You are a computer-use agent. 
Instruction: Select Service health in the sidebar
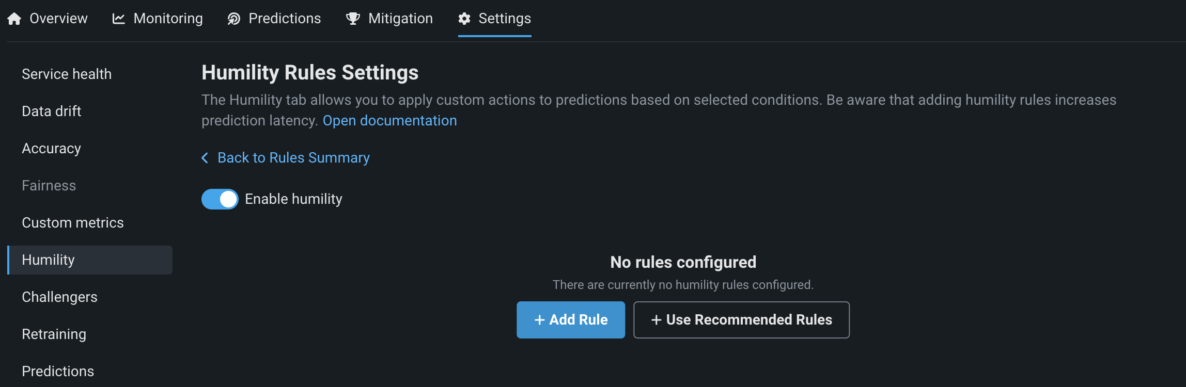(67, 74)
